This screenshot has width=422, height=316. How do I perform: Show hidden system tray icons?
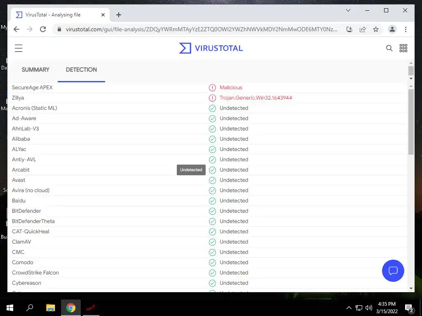pyautogui.click(x=349, y=308)
